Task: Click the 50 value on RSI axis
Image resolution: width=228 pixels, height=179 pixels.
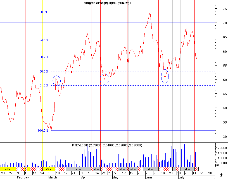Action: coord(225,80)
